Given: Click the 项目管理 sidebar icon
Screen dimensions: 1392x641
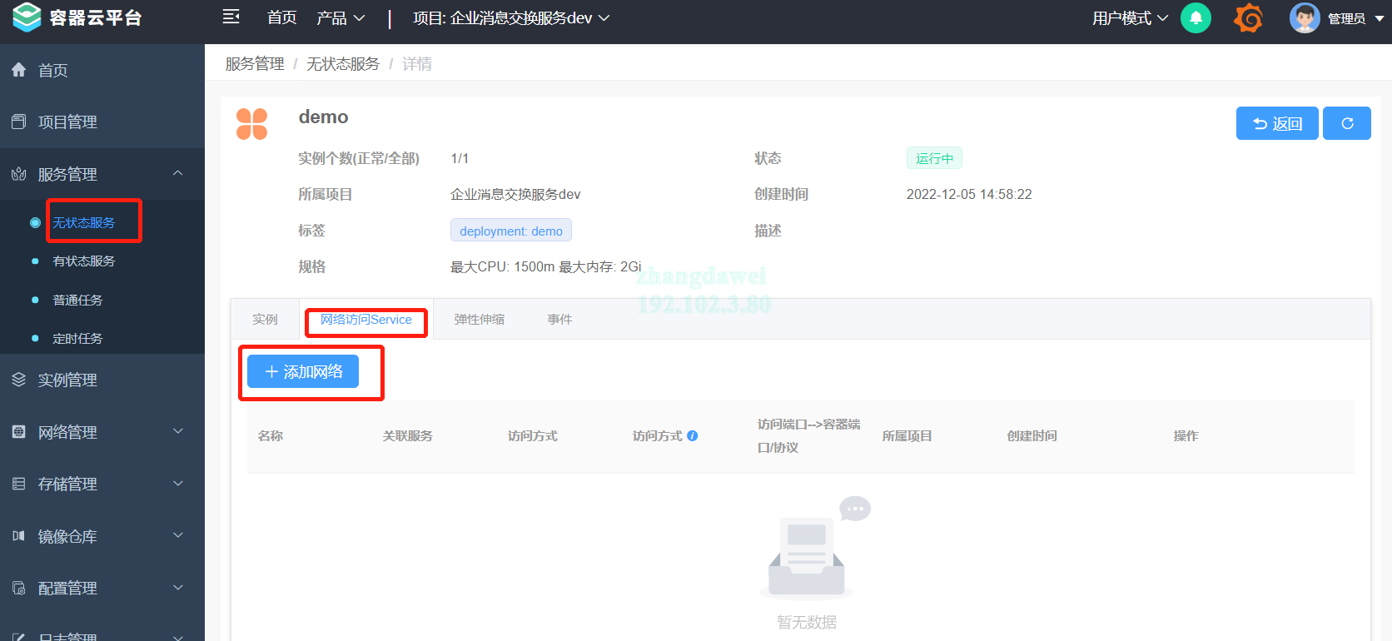Looking at the screenshot, I should click(18, 122).
